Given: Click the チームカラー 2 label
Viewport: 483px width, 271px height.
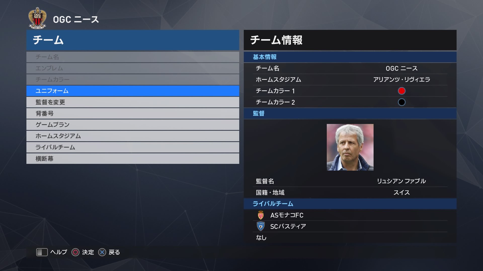Looking at the screenshot, I should 275,102.
